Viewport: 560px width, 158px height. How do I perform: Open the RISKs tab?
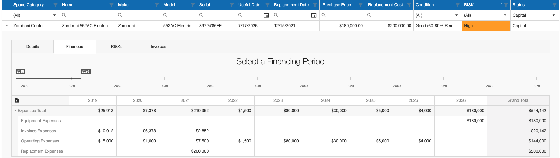point(117,47)
